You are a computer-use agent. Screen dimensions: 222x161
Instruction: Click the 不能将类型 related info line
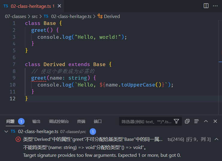tap(85, 147)
